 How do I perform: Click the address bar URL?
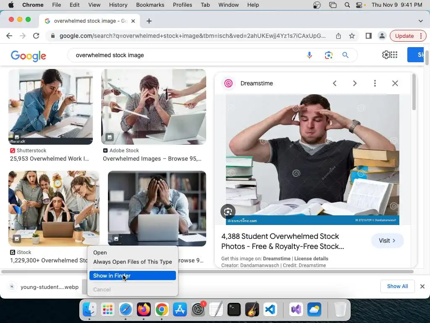(192, 36)
